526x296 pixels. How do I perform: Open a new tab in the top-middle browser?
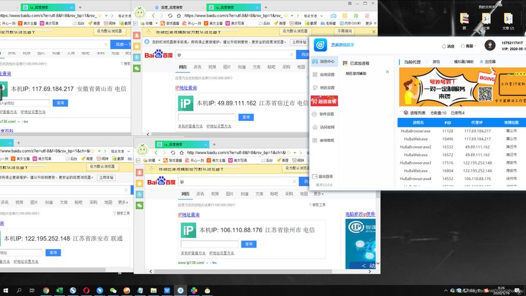click(x=265, y=7)
